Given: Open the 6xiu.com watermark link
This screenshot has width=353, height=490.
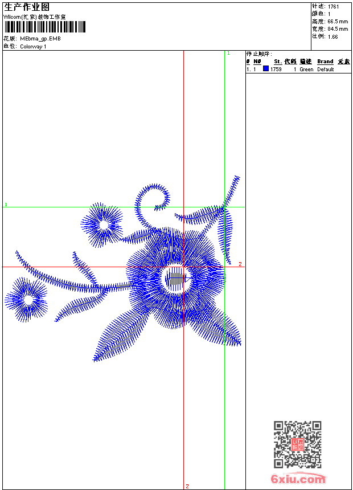Looking at the screenshot, I should pos(298,479).
